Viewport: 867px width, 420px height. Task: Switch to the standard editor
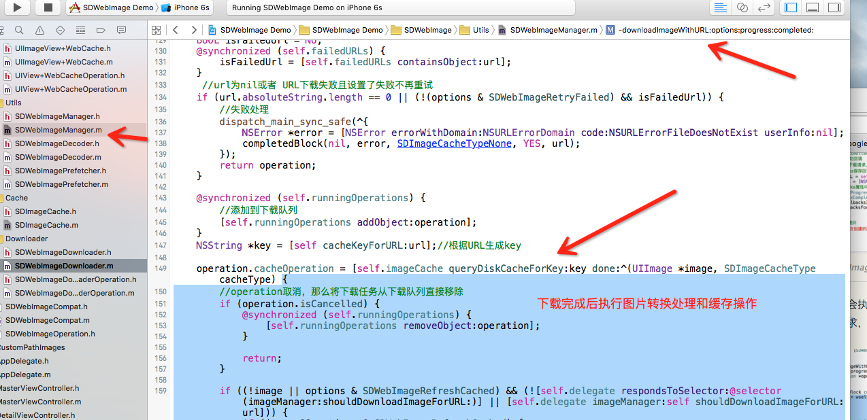click(720, 7)
